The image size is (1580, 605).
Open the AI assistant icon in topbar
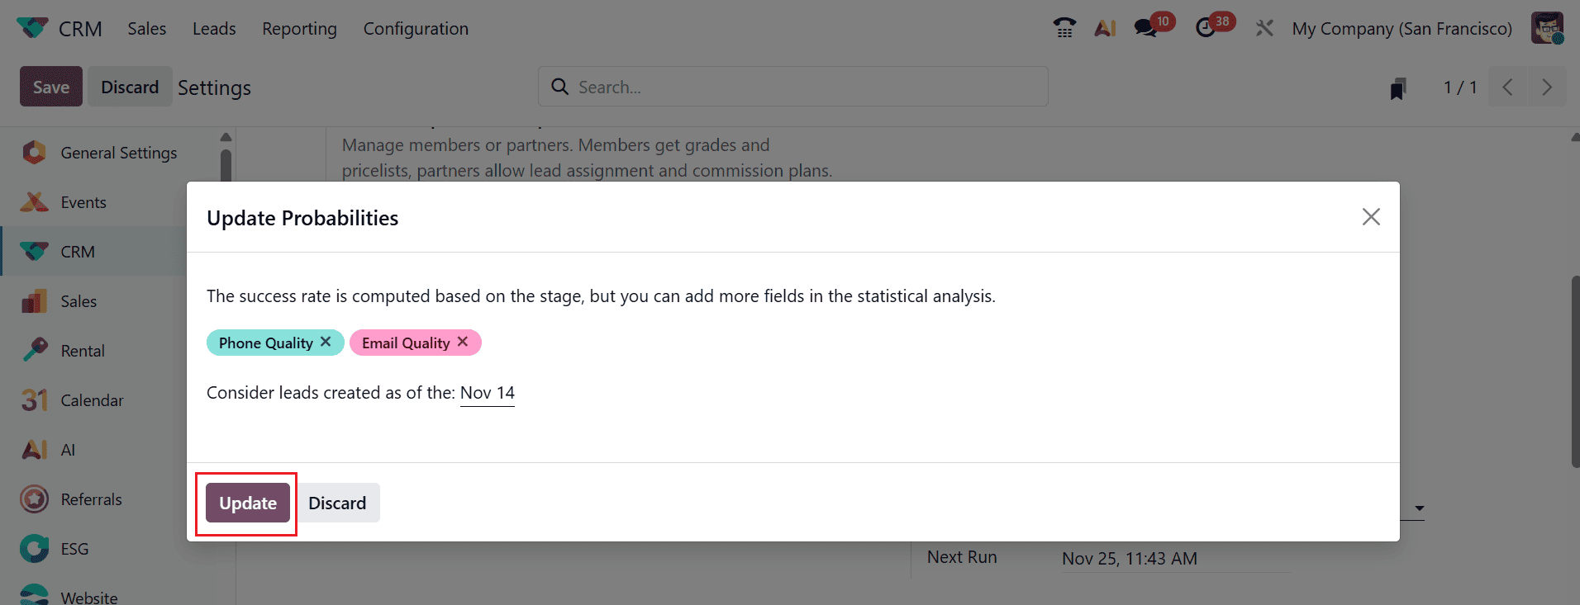(1105, 27)
